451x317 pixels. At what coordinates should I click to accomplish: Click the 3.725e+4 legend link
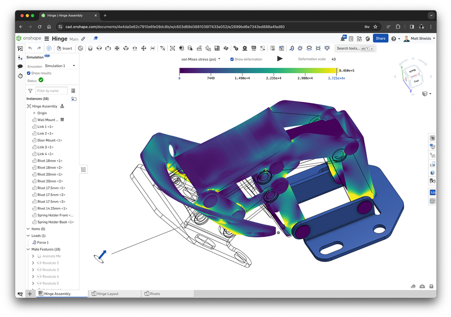(x=336, y=78)
